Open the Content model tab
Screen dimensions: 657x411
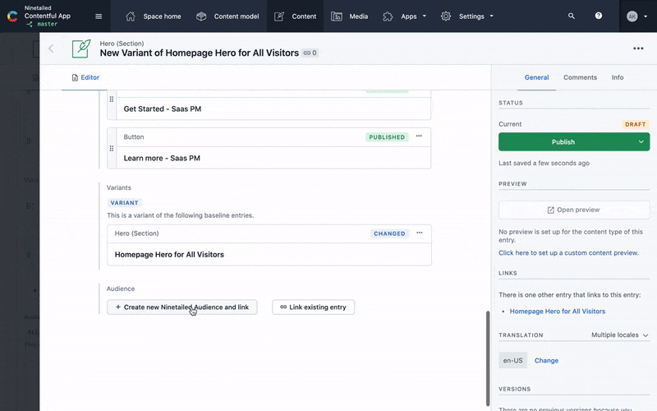click(227, 16)
